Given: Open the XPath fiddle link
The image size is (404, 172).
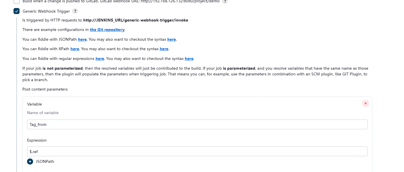Looking at the screenshot, I should click(74, 49).
